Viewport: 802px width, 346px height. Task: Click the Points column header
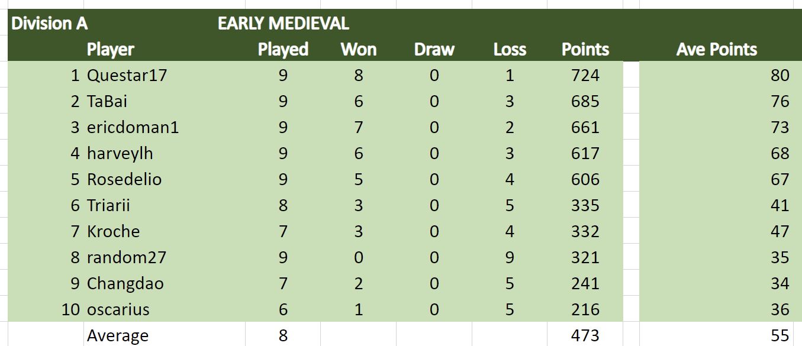[x=585, y=49]
